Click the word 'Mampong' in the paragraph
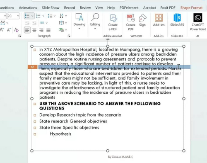The image size is (207, 163). 130,49
